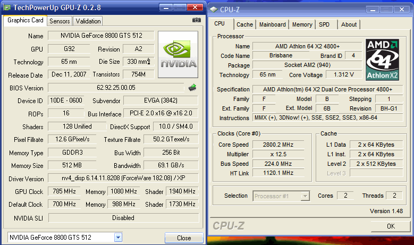Click the NVIDIA SLI value Disabled
The image size is (414, 245).
[123, 218]
